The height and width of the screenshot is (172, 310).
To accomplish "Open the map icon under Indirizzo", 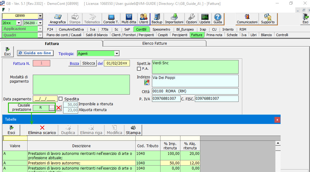I will pyautogui.click(x=147, y=82).
